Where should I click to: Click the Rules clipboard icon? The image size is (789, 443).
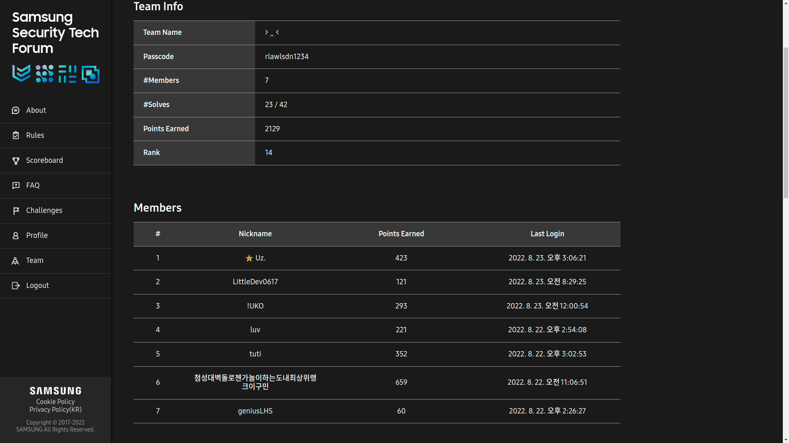tap(16, 135)
